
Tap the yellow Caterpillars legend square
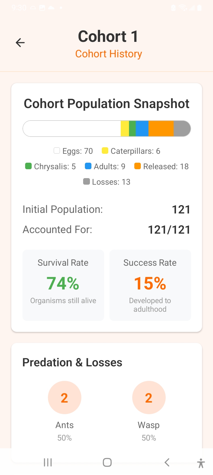coord(105,151)
